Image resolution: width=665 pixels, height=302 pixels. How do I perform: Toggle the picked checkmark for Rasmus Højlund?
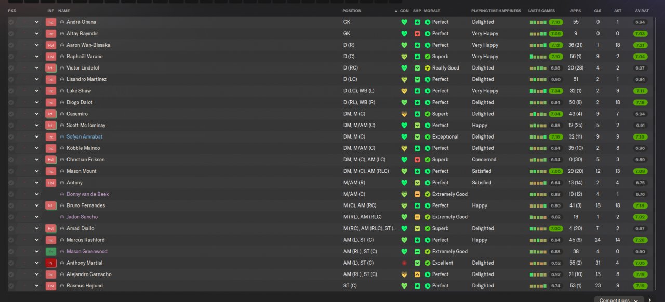pos(11,286)
